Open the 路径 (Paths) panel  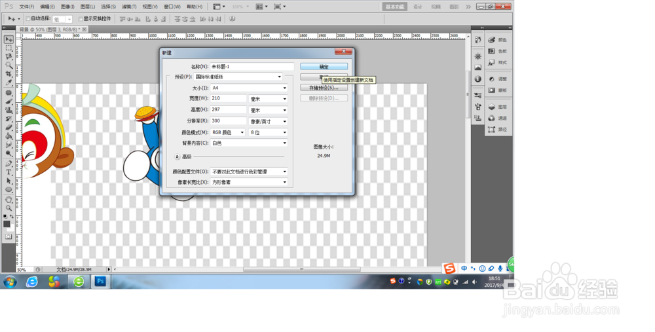pos(498,130)
